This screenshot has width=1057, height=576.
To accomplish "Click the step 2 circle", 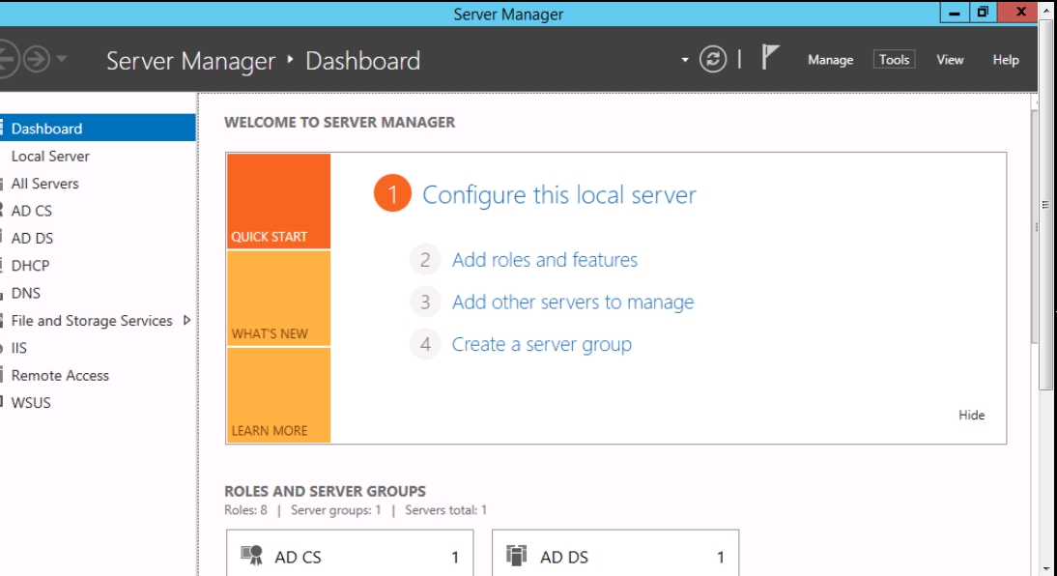I will click(425, 260).
